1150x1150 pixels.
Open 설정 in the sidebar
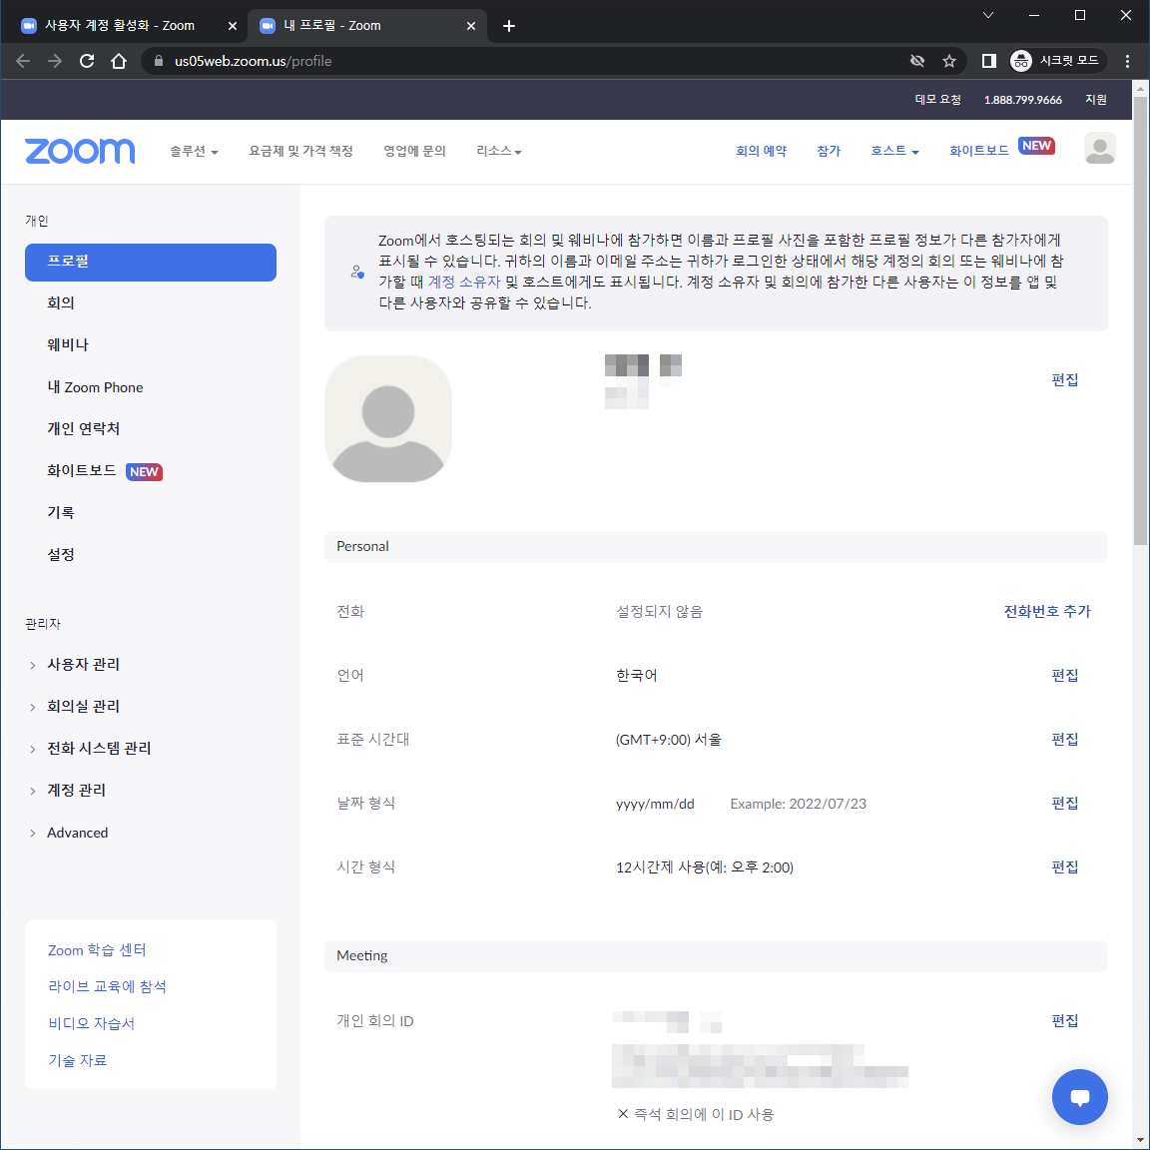[61, 554]
